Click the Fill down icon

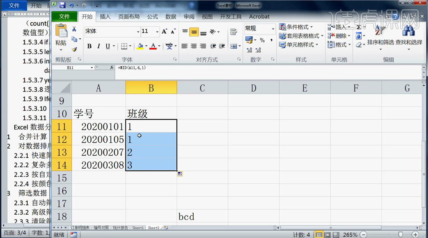[x=359, y=36]
